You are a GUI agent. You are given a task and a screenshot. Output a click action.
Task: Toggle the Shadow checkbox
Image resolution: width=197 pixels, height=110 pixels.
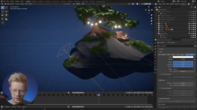[160, 80]
